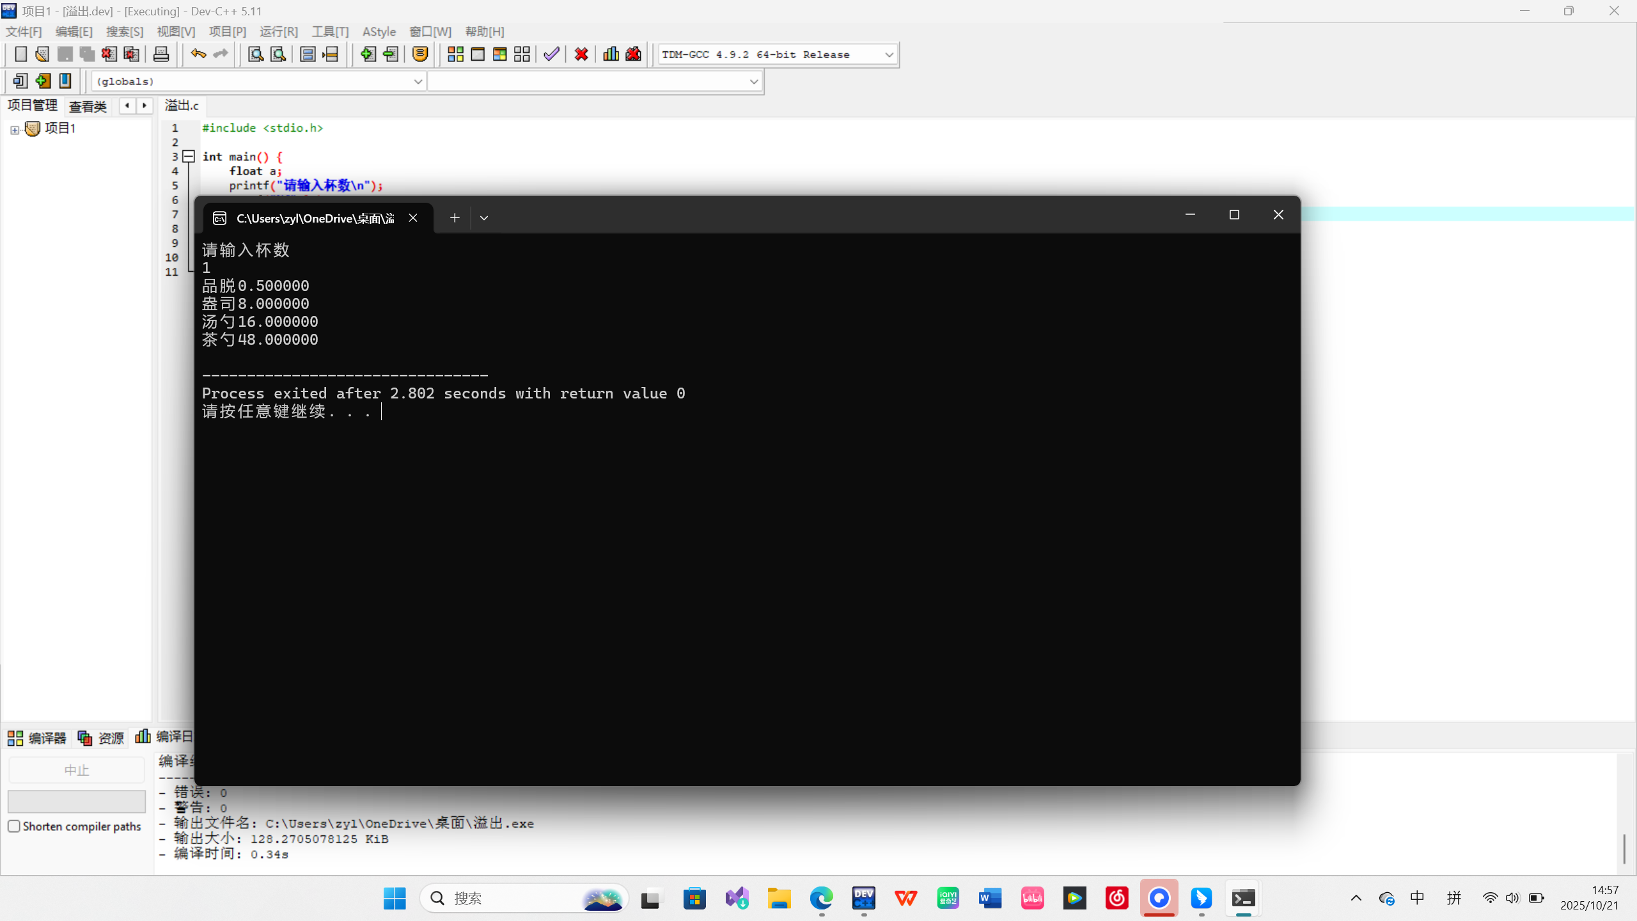Click the Profile analysis bar chart icon
Viewport: 1637px width, 921px height.
click(x=611, y=54)
